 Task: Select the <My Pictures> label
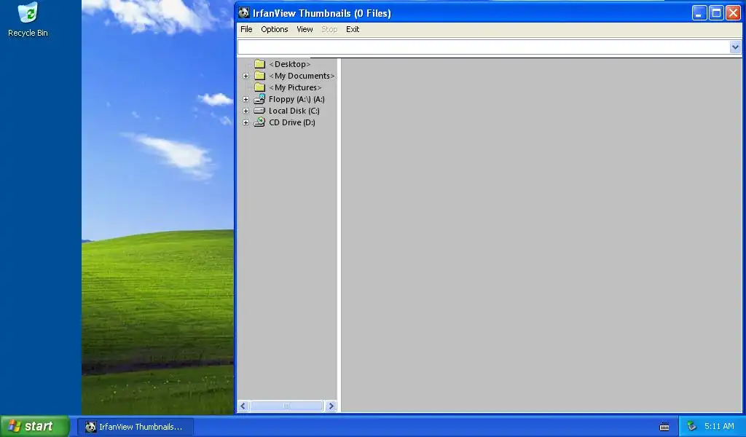(x=296, y=87)
